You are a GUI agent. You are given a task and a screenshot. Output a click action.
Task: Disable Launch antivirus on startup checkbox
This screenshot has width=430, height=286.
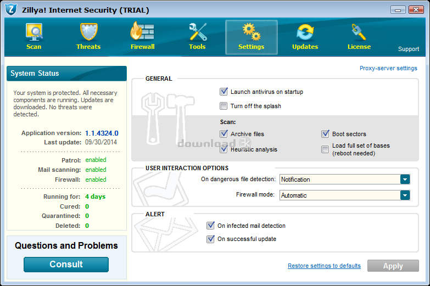click(224, 92)
